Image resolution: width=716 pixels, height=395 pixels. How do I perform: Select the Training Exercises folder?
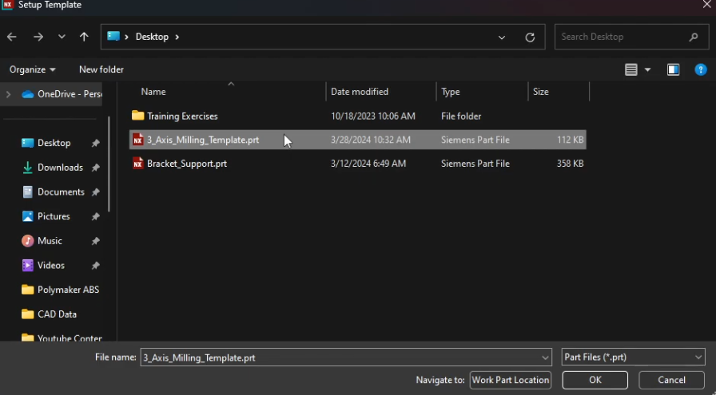(x=182, y=117)
